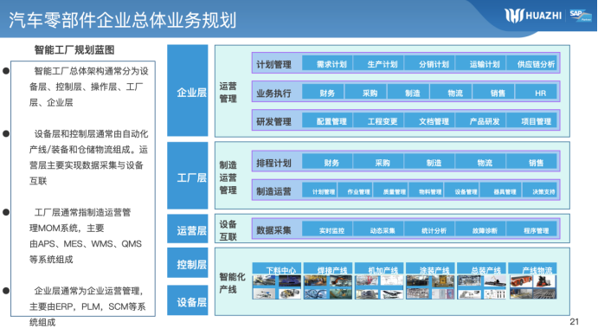
Task: Select the 运营层 layer block
Action: click(x=188, y=229)
